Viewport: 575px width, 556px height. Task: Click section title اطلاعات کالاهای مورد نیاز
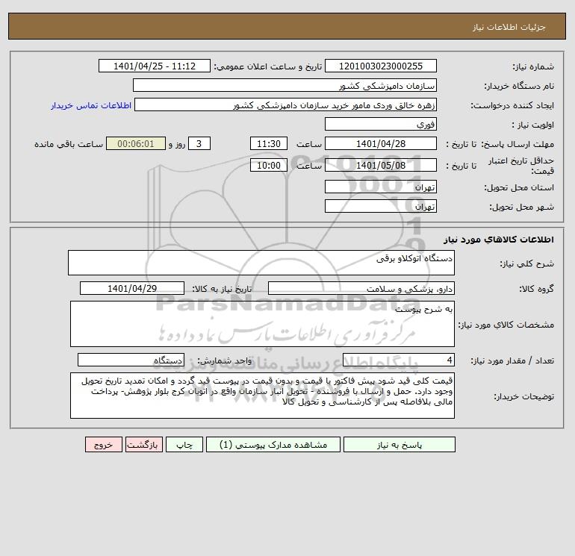click(x=499, y=240)
